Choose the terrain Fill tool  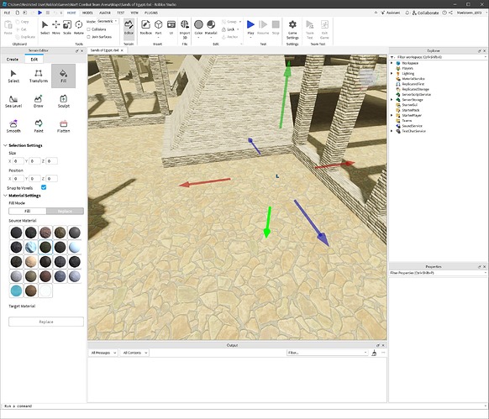[63, 76]
